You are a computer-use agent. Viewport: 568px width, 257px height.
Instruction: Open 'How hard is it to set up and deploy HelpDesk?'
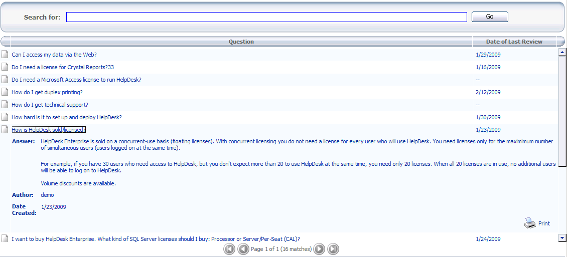pyautogui.click(x=67, y=117)
